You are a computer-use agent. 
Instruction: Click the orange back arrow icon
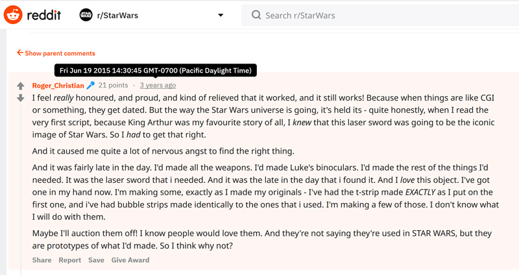[x=20, y=53]
